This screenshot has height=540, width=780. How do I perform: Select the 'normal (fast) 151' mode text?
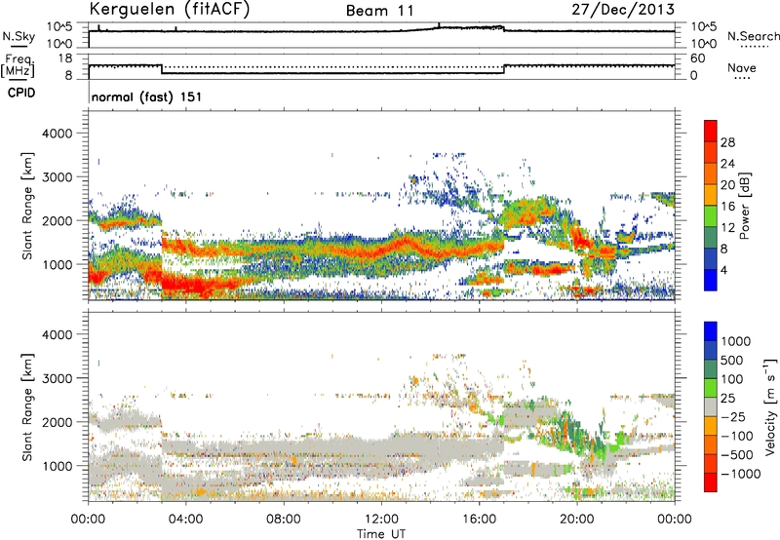point(147,96)
